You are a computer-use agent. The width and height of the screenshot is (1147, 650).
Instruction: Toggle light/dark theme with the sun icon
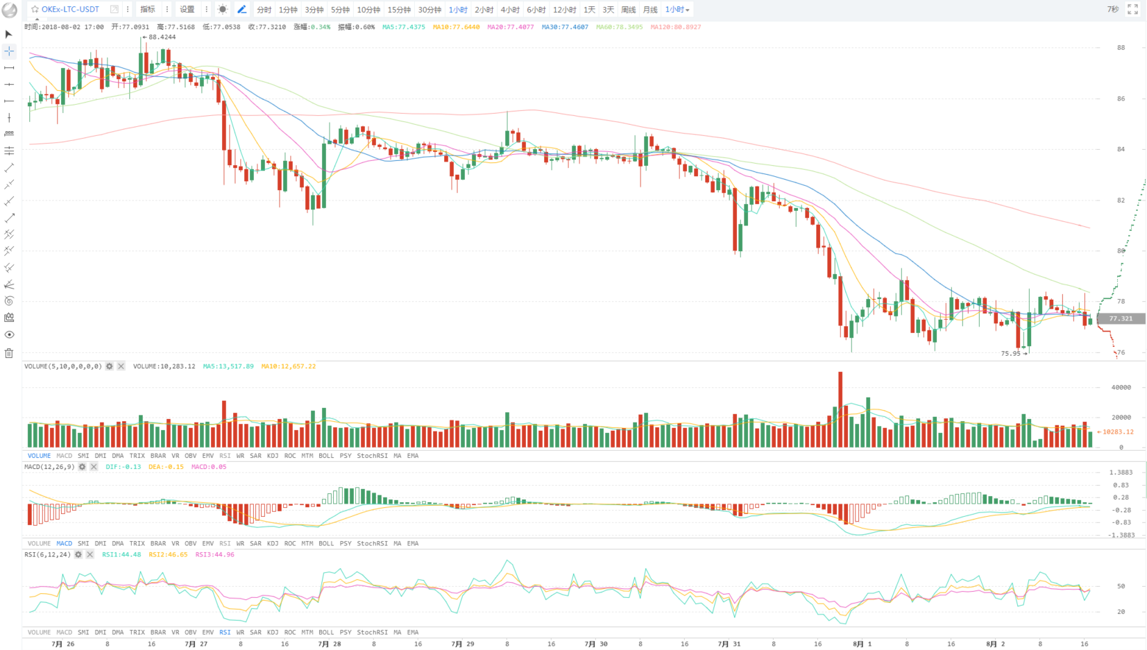click(x=222, y=10)
